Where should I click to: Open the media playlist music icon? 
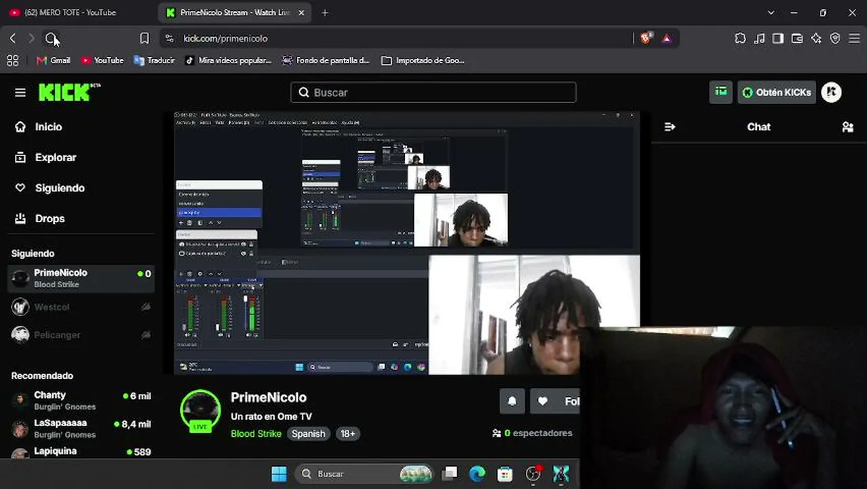tap(759, 39)
